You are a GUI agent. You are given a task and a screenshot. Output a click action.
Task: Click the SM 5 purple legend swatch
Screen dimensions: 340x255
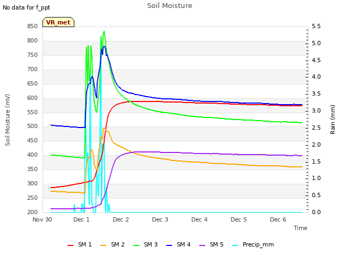[202, 245]
